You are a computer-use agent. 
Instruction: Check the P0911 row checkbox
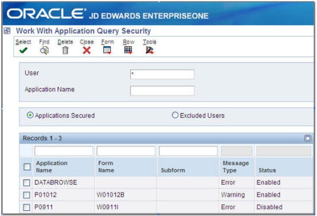(x=26, y=207)
